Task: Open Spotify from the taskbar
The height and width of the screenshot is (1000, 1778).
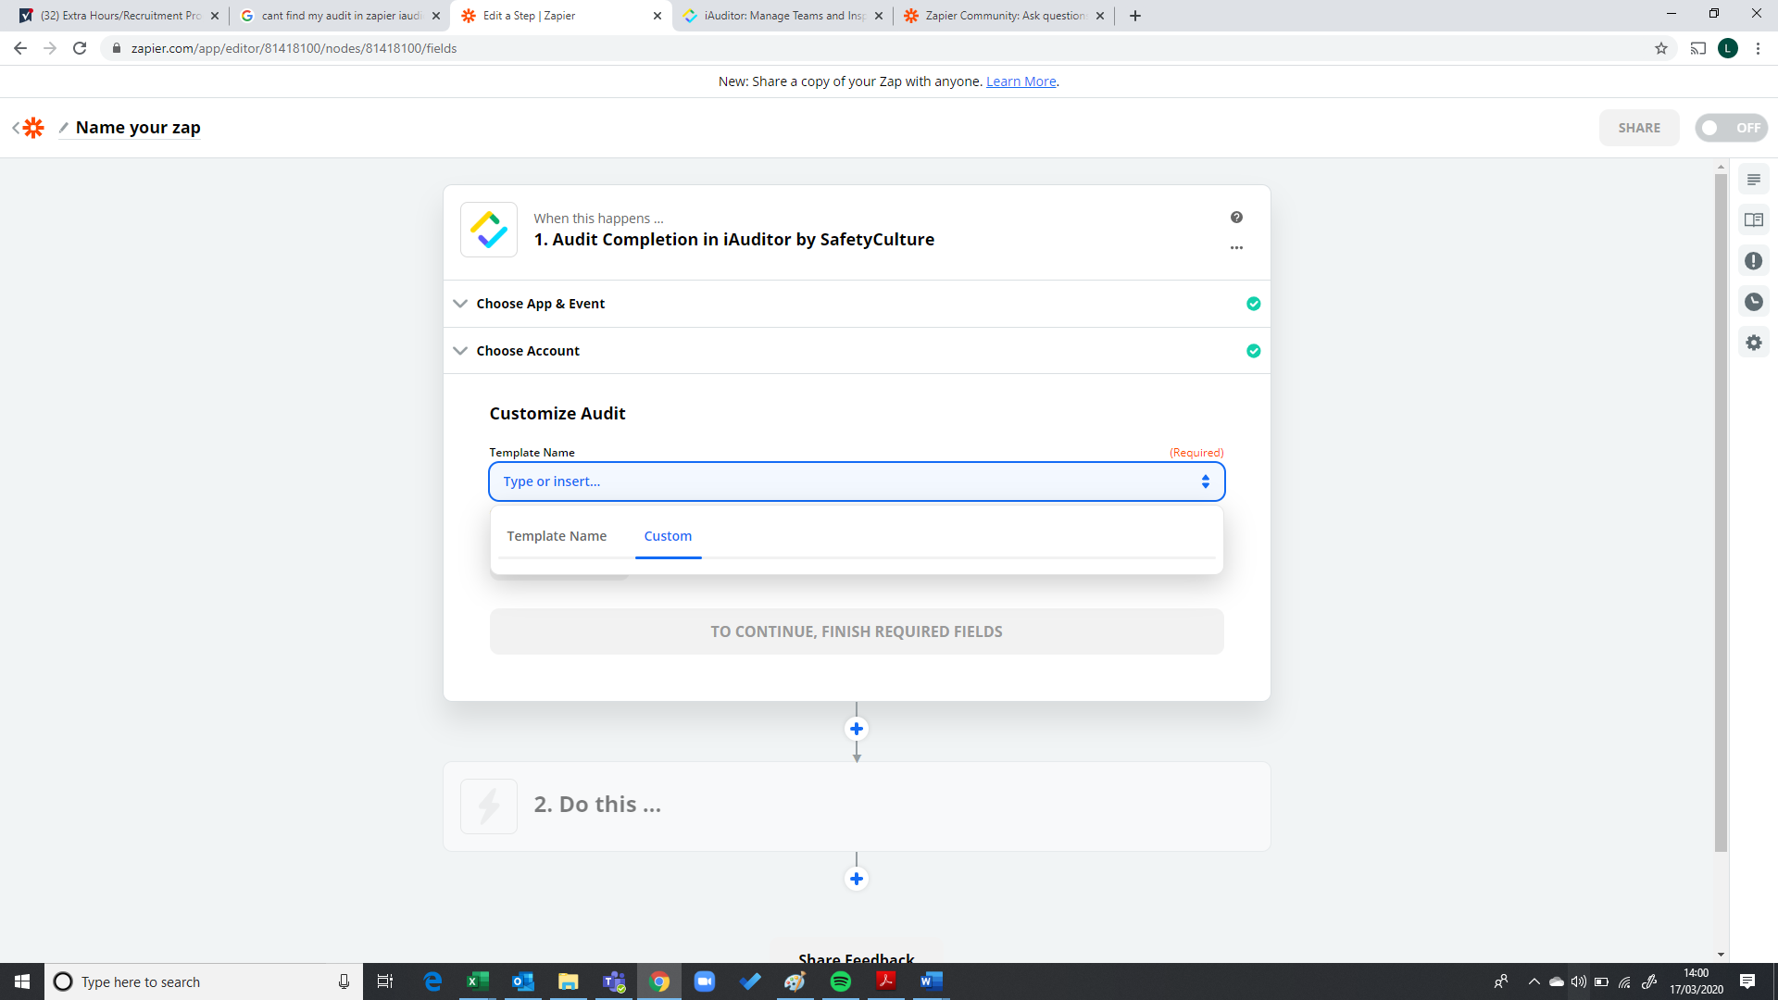Action: (841, 981)
